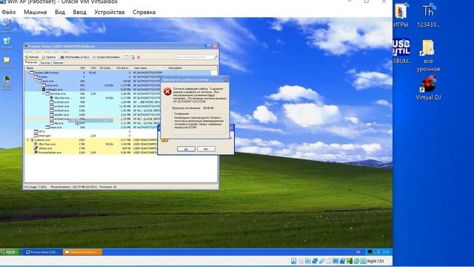The image size is (474, 267).
Task: Select the spoolsv.exe process row
Action: (x=92, y=115)
